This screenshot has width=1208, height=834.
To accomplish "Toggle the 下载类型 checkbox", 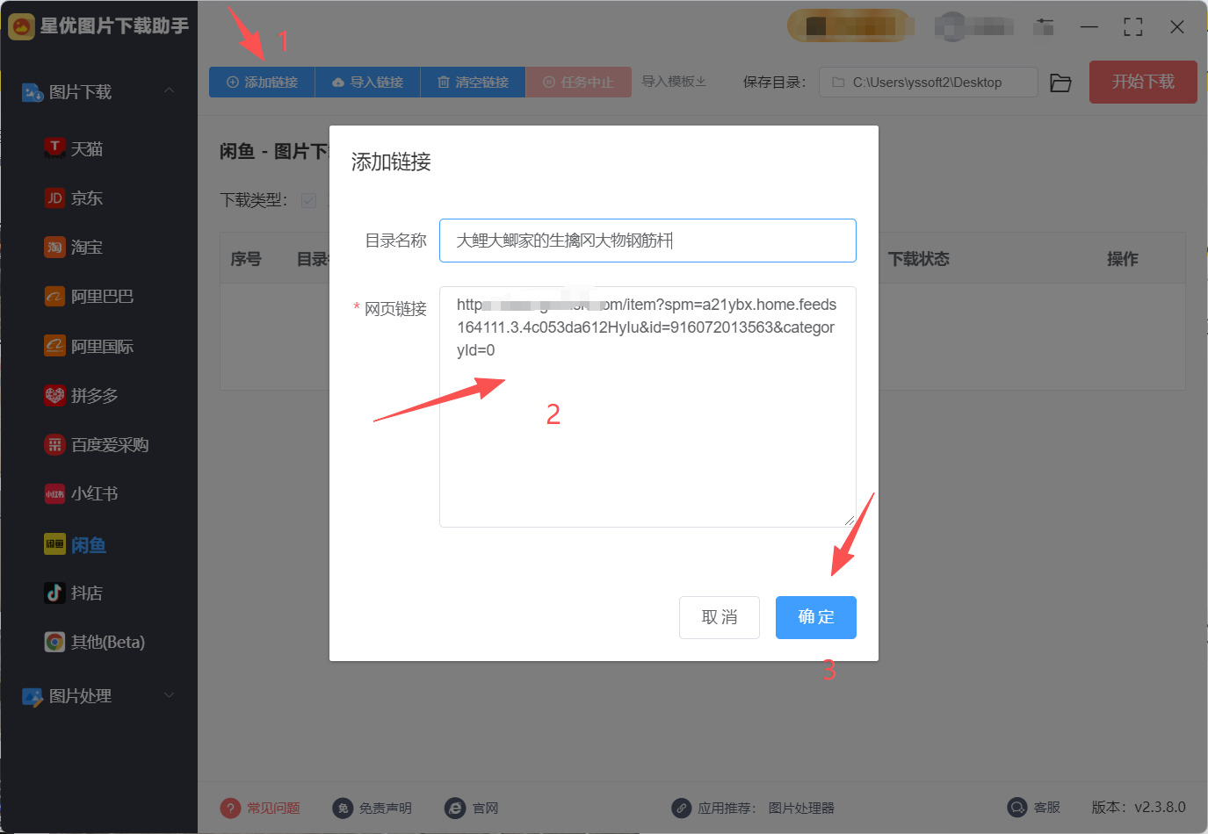I will pos(308,200).
